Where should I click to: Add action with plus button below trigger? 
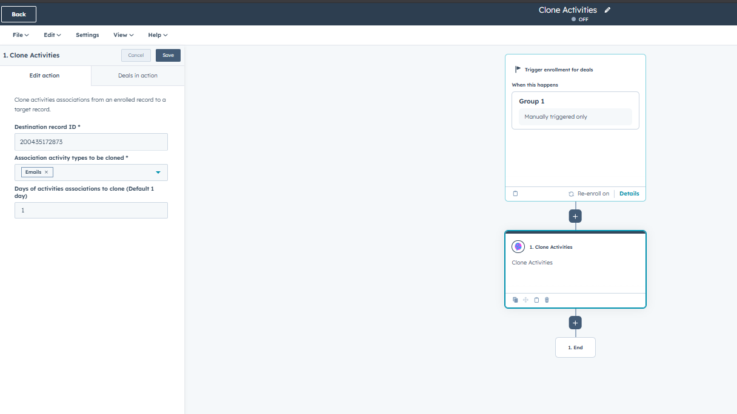coord(575,216)
